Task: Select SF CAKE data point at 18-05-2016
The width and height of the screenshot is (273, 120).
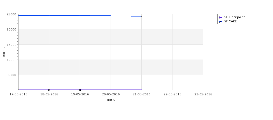Action: (49, 15)
